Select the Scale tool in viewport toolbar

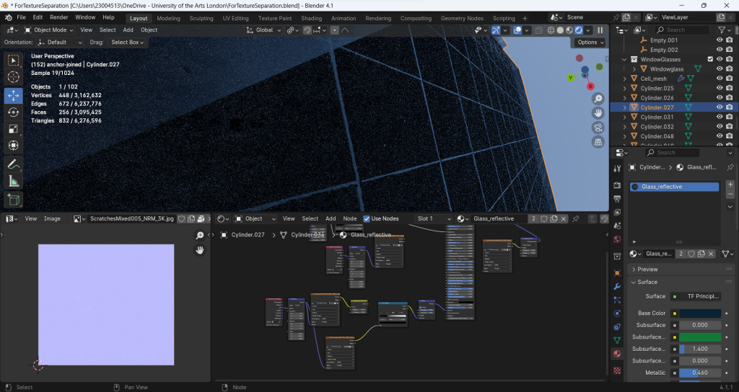coord(13,129)
